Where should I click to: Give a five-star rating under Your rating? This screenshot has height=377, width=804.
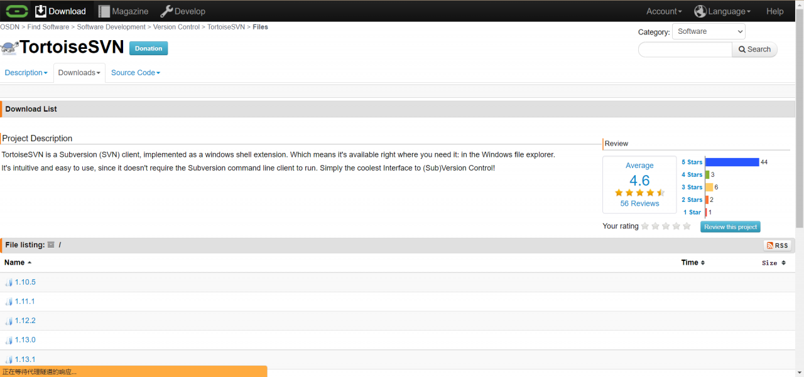coord(687,226)
